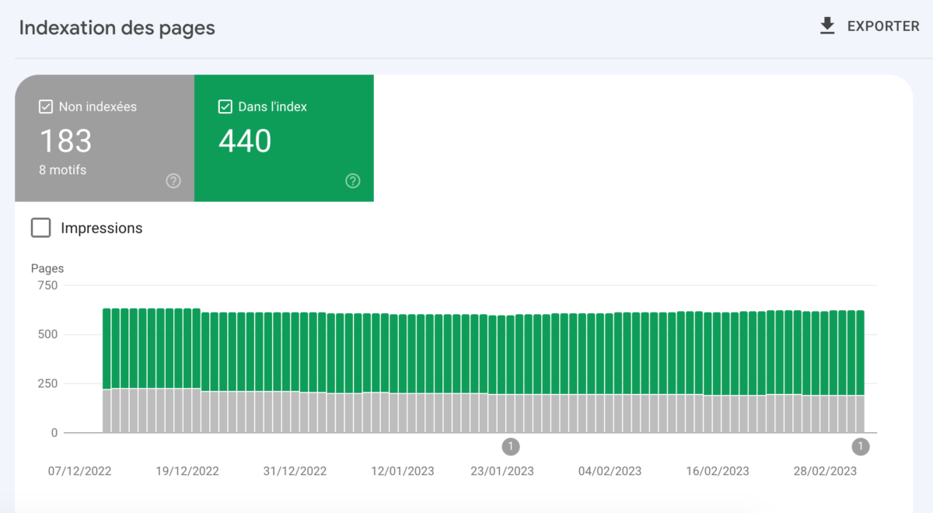
Task: Click the download icon next to EXPORTER
Action: point(826,26)
